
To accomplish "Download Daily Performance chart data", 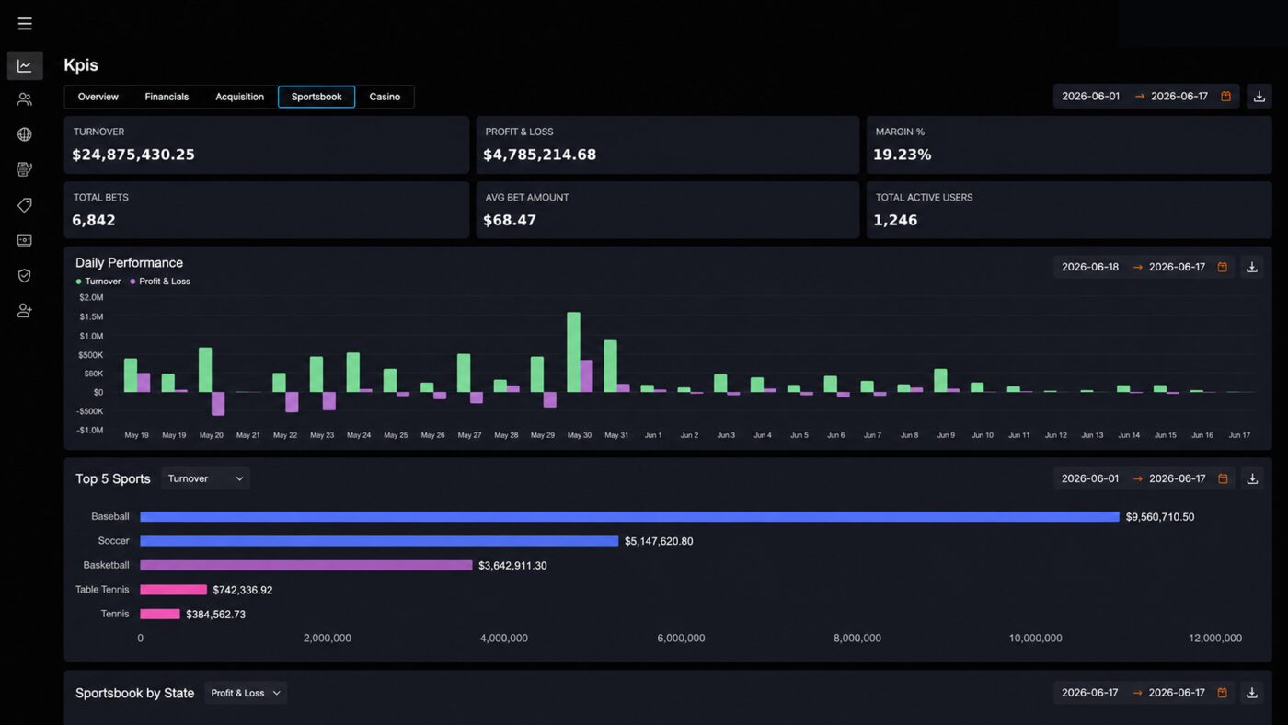I will pyautogui.click(x=1252, y=267).
